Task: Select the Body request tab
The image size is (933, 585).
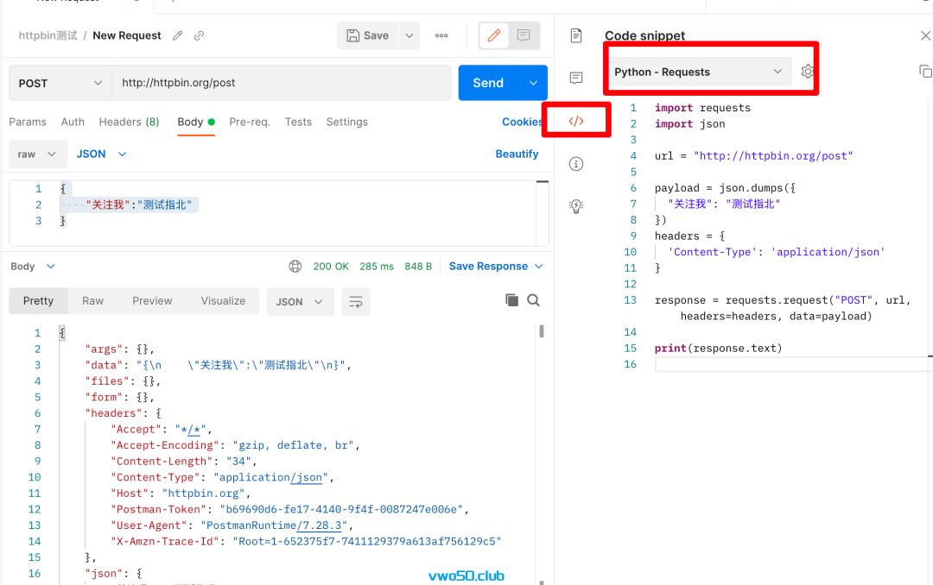Action: pos(196,122)
